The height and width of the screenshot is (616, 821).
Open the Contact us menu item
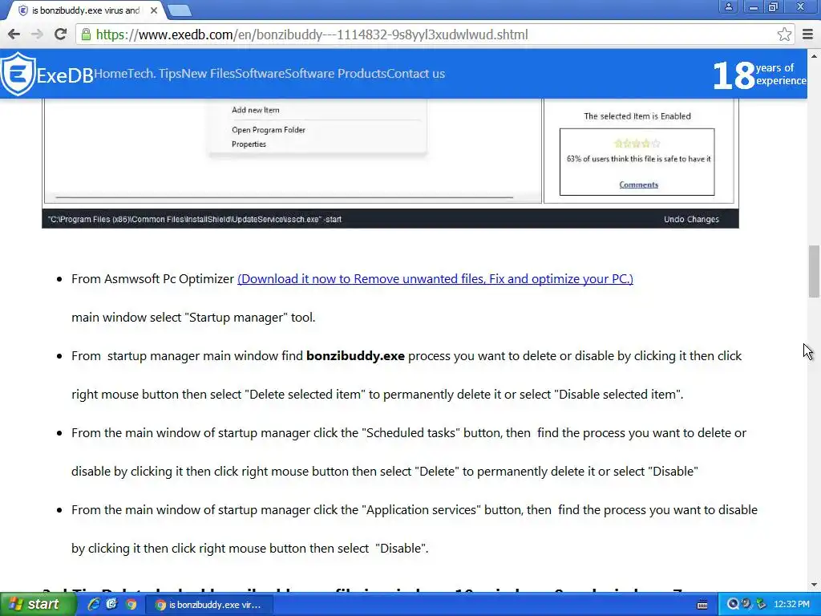(x=416, y=74)
